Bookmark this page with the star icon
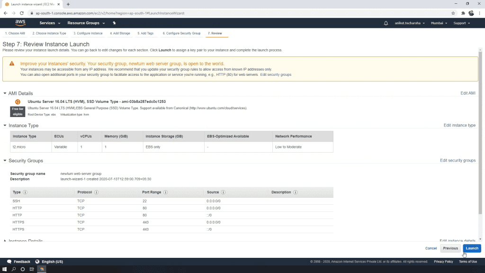This screenshot has height=273, width=485. click(453, 13)
